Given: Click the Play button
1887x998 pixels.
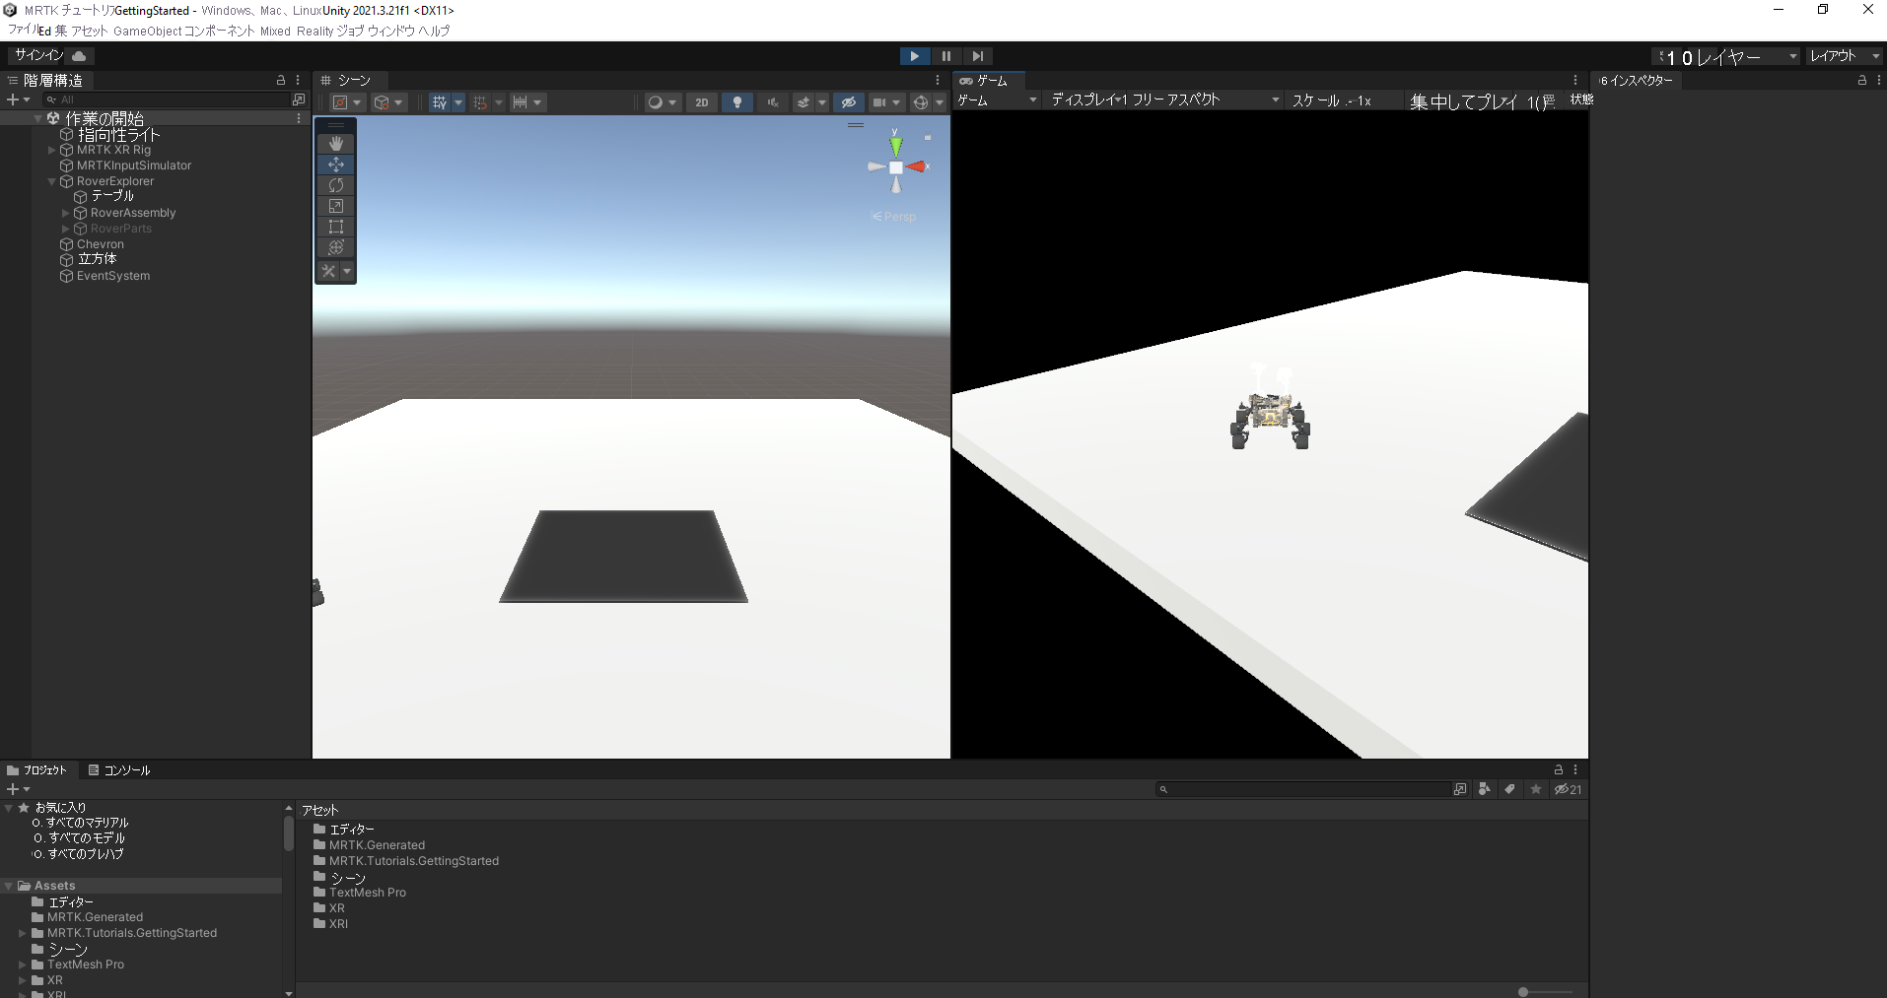Looking at the screenshot, I should pyautogui.click(x=914, y=56).
